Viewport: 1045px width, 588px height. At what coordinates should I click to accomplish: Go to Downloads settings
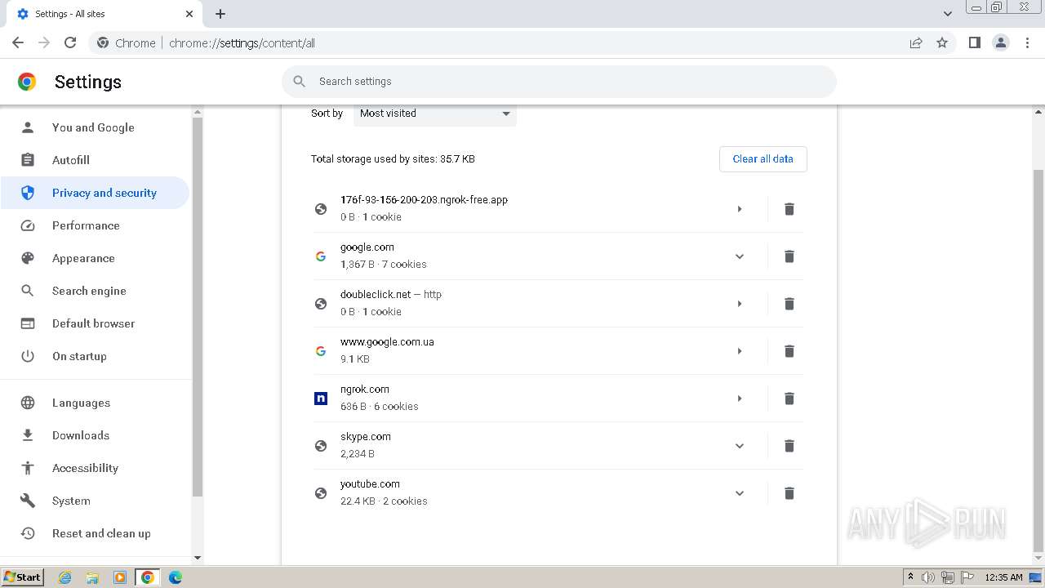tap(95, 435)
